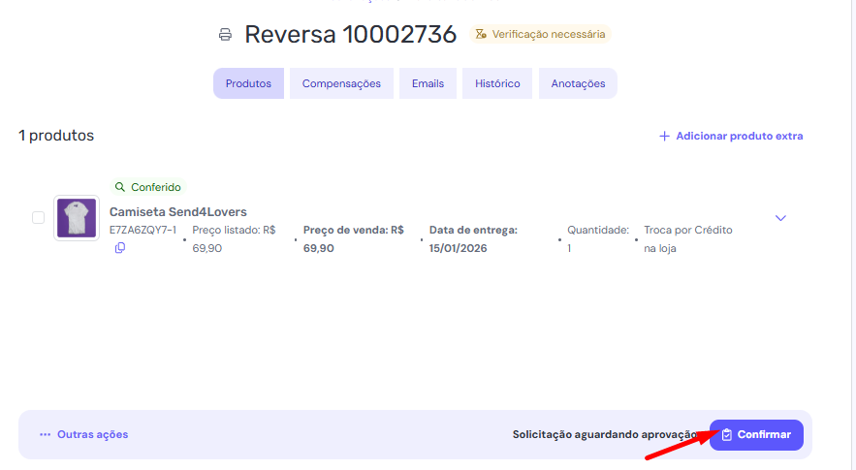856x470 pixels.
Task: View the Histórico tab
Action: (497, 83)
